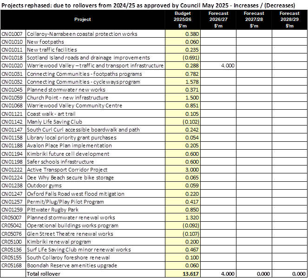308x278 pixels.
Task: Select the Projects rephased title text
Action: coord(148,5)
